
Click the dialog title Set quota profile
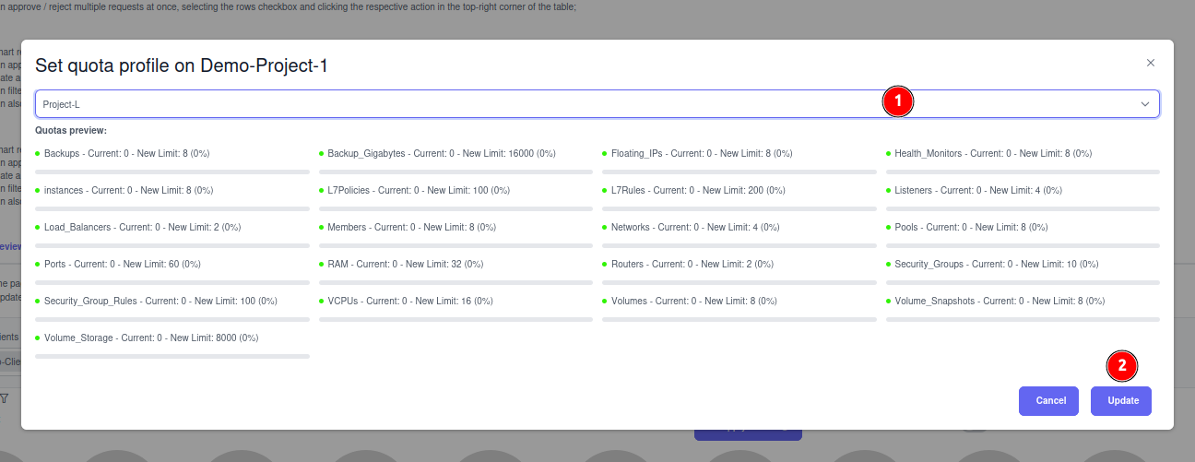181,65
